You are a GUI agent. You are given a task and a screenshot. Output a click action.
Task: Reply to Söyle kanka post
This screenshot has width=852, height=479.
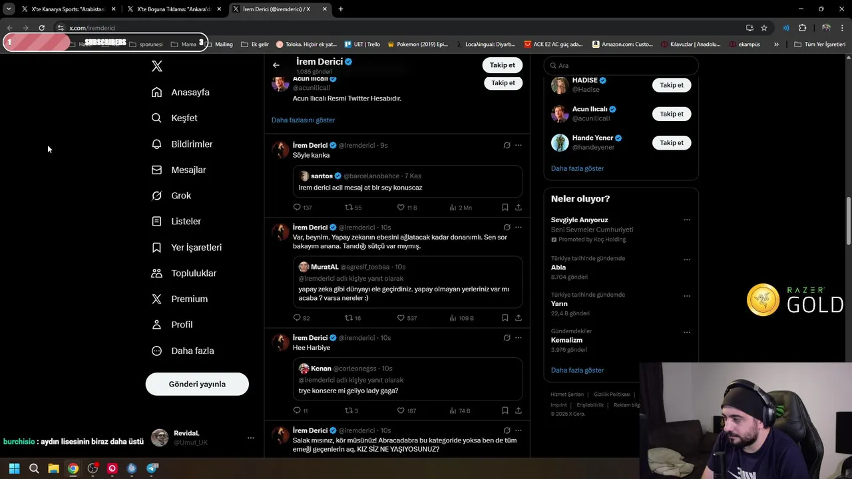click(x=302, y=208)
